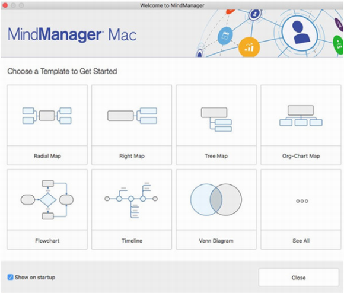The image size is (344, 293).
Task: Select the Venn Diagram circles icon
Action: pyautogui.click(x=216, y=199)
